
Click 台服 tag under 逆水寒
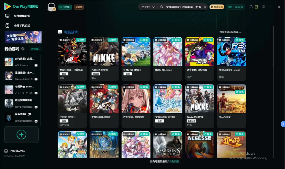point(64,121)
